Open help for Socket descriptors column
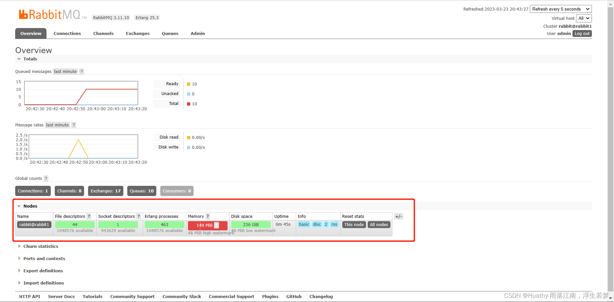 click(138, 217)
